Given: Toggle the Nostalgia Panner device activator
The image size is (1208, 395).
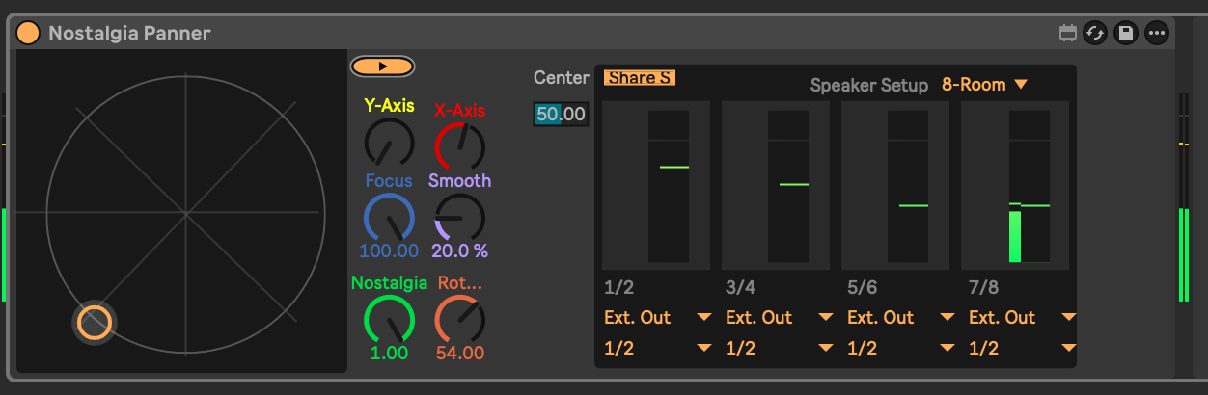Looking at the screenshot, I should pyautogui.click(x=28, y=33).
